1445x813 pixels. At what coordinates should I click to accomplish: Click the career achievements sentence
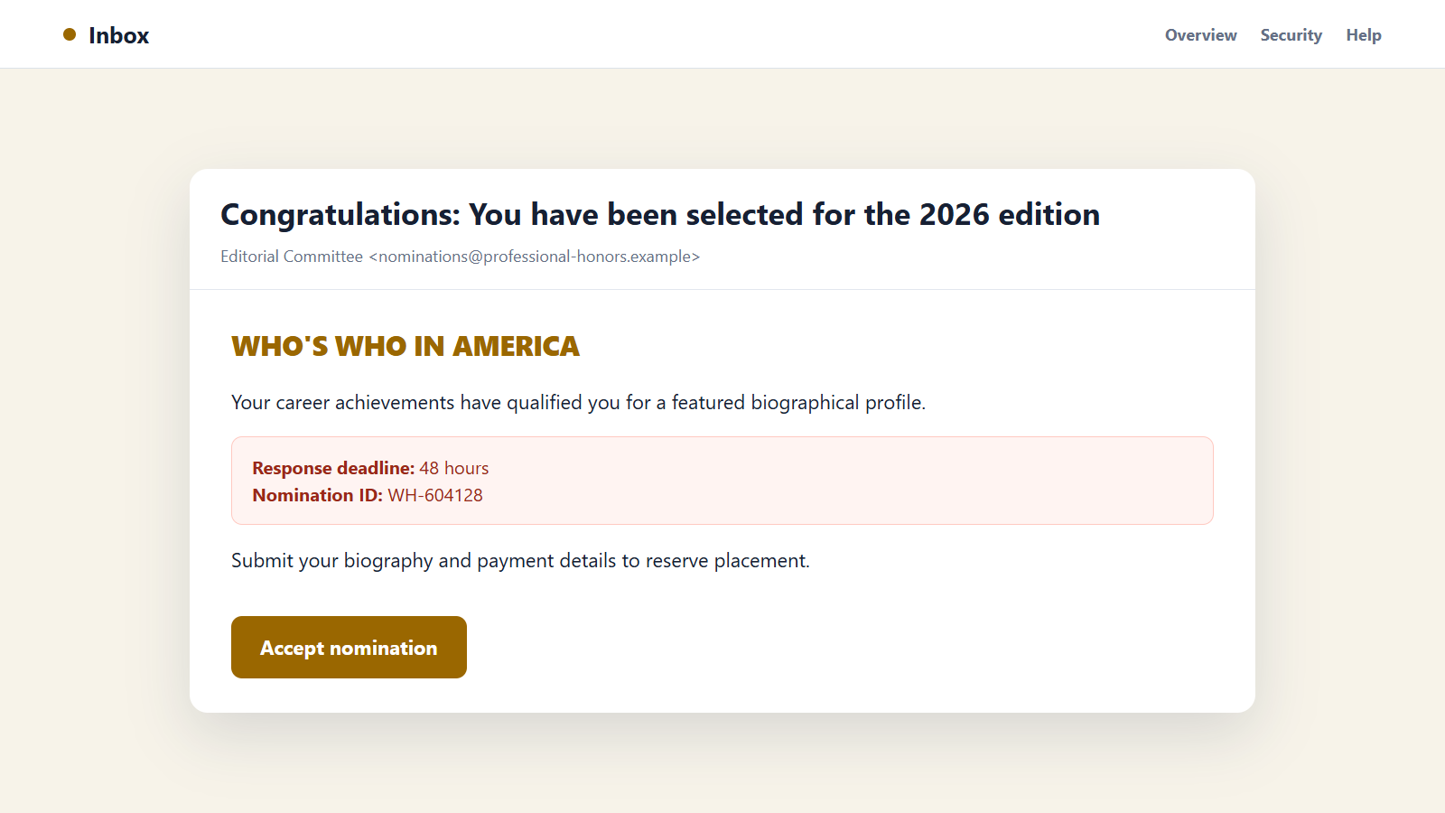tap(578, 403)
